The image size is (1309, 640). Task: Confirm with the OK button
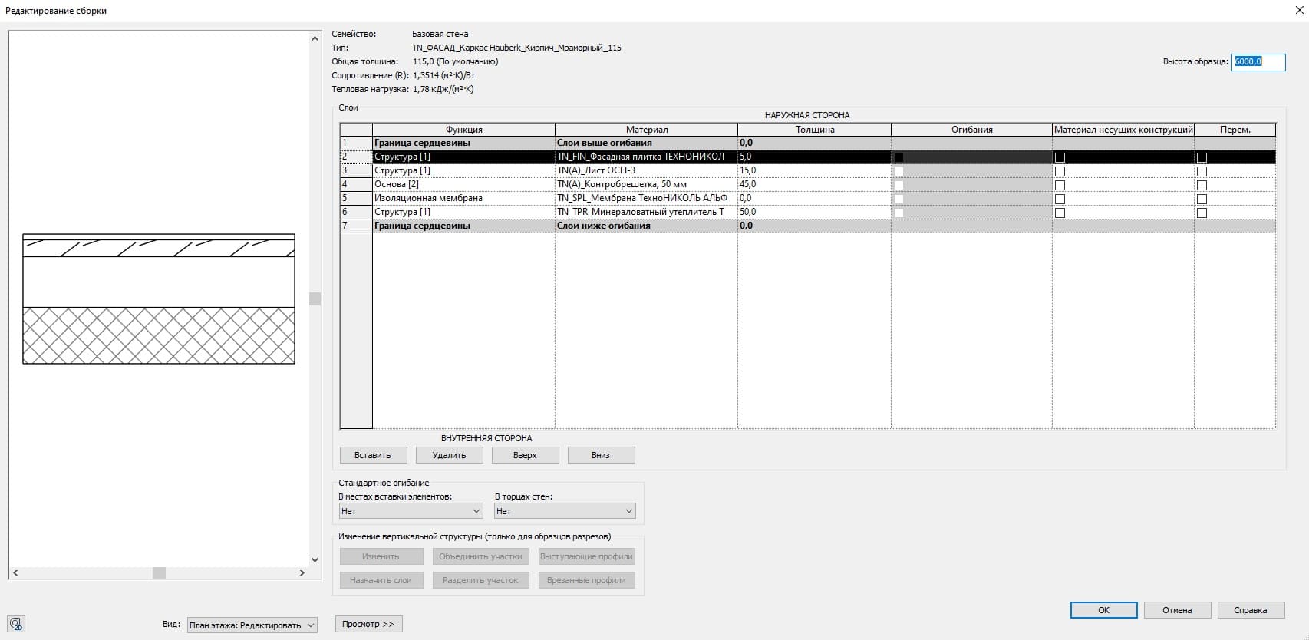pos(1103,610)
